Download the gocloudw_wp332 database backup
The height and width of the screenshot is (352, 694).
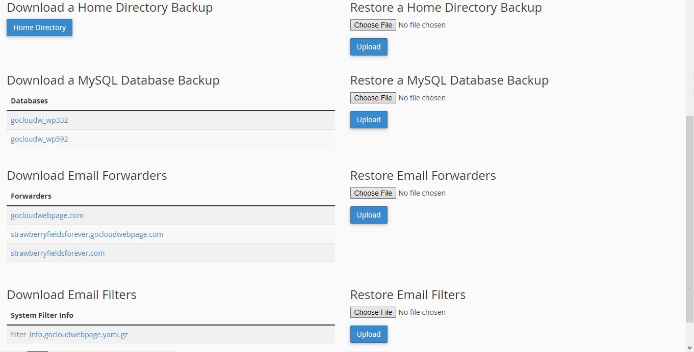(39, 120)
